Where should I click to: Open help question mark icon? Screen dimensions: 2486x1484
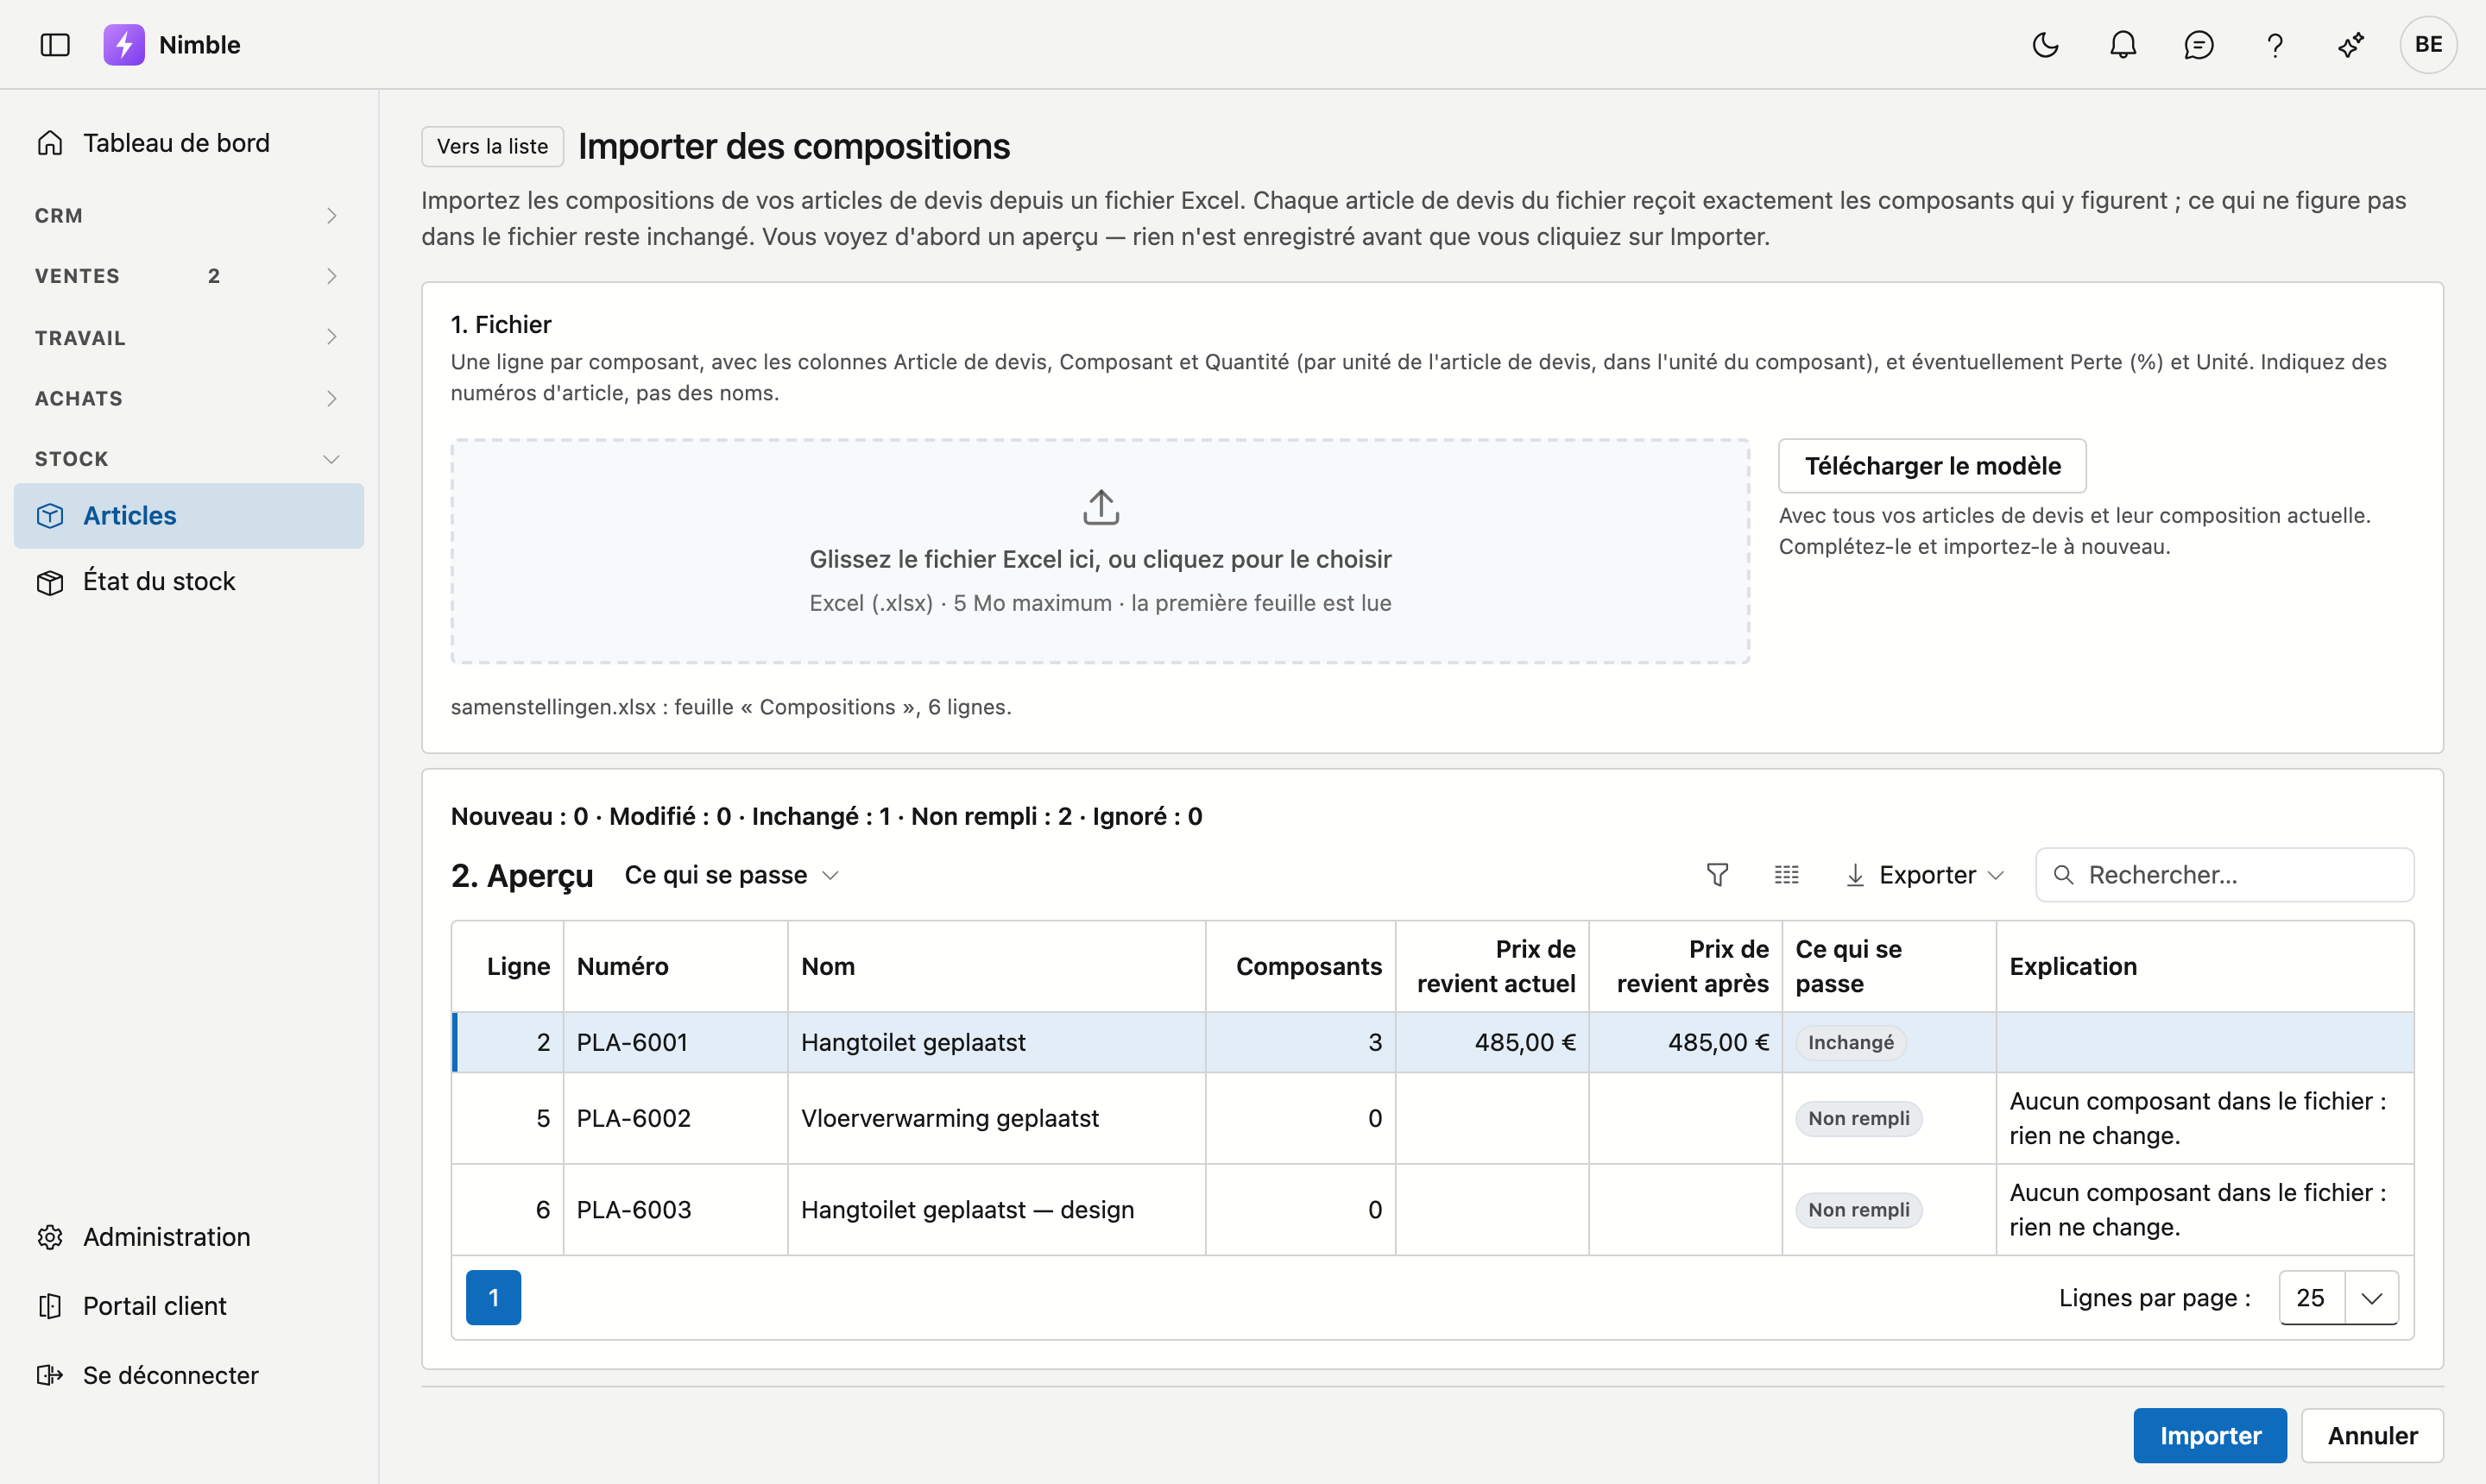coord(2275,45)
